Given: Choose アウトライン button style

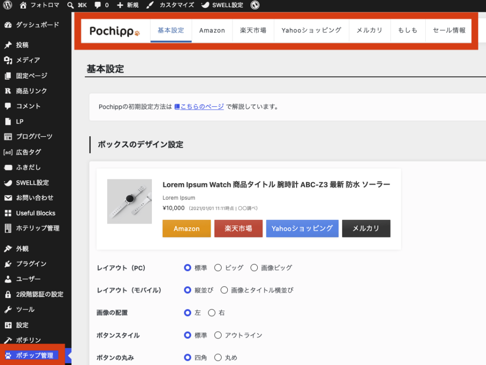Looking at the screenshot, I should [x=218, y=335].
